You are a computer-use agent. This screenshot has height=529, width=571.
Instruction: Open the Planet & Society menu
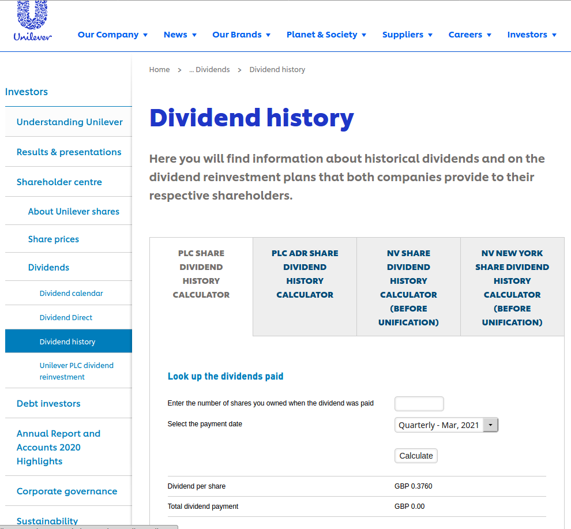(322, 35)
